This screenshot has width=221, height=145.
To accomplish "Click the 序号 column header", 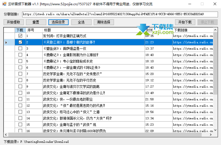I will (34, 30).
